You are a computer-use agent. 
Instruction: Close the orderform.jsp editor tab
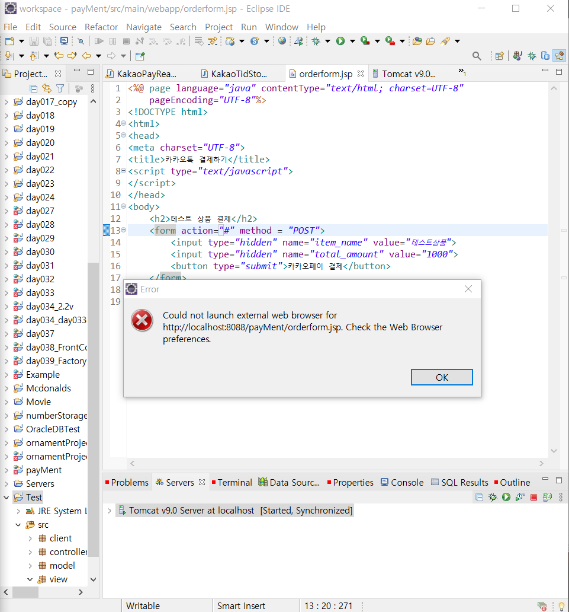361,74
